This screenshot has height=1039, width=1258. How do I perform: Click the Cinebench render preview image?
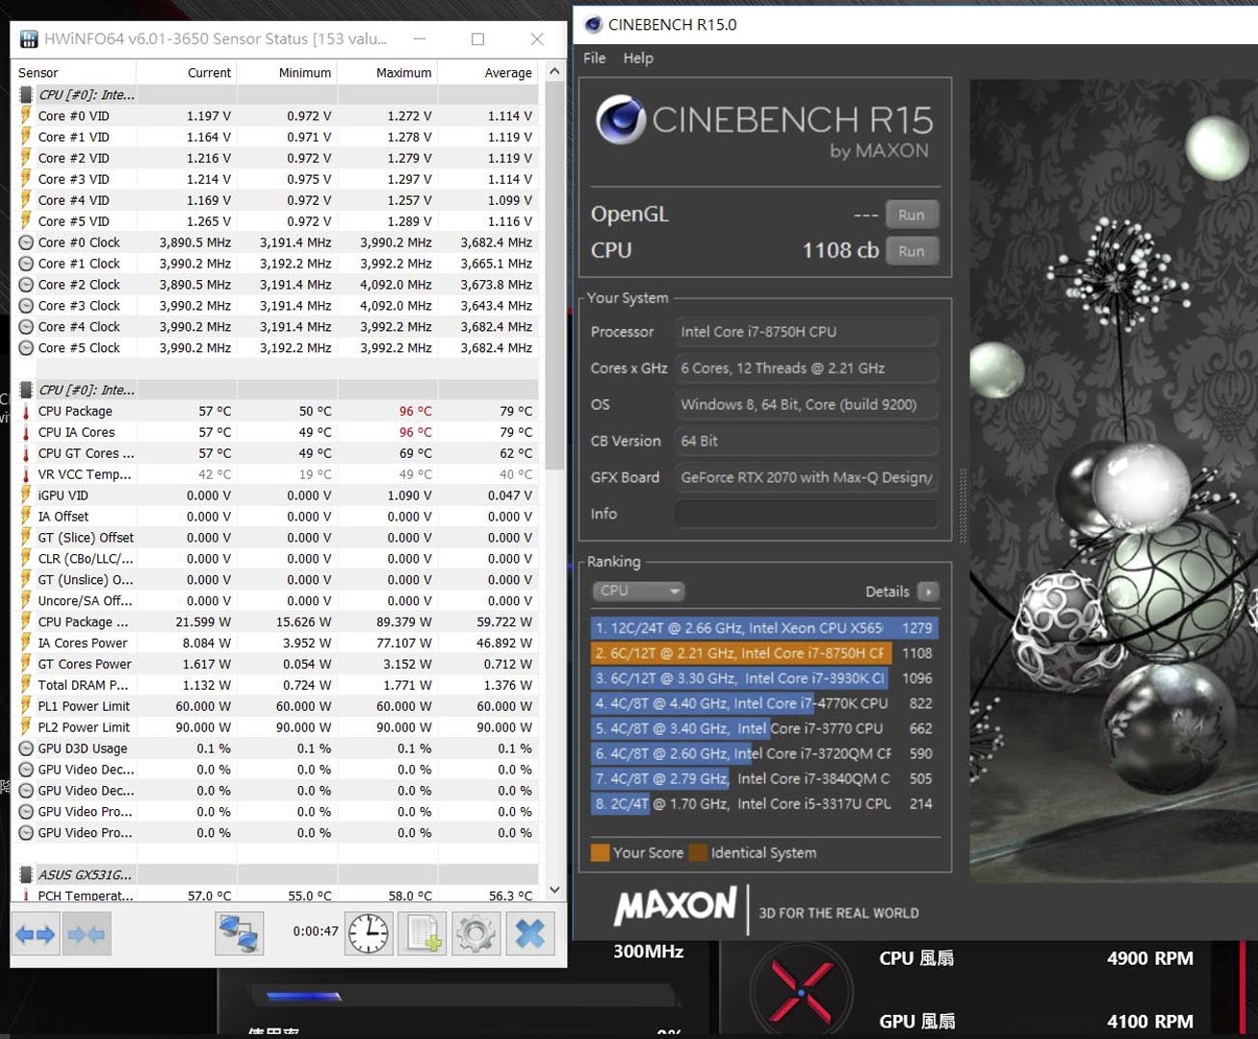pyautogui.click(x=1114, y=481)
